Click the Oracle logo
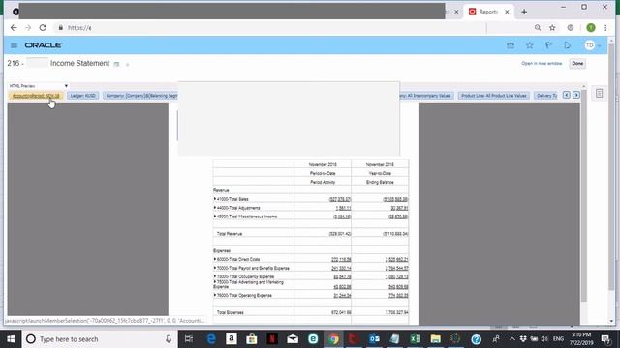Screen dimensions: 620x348 43,45
